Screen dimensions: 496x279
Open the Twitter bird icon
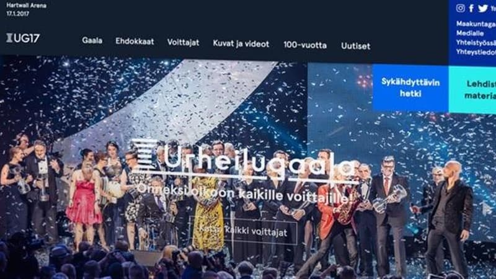pos(483,8)
